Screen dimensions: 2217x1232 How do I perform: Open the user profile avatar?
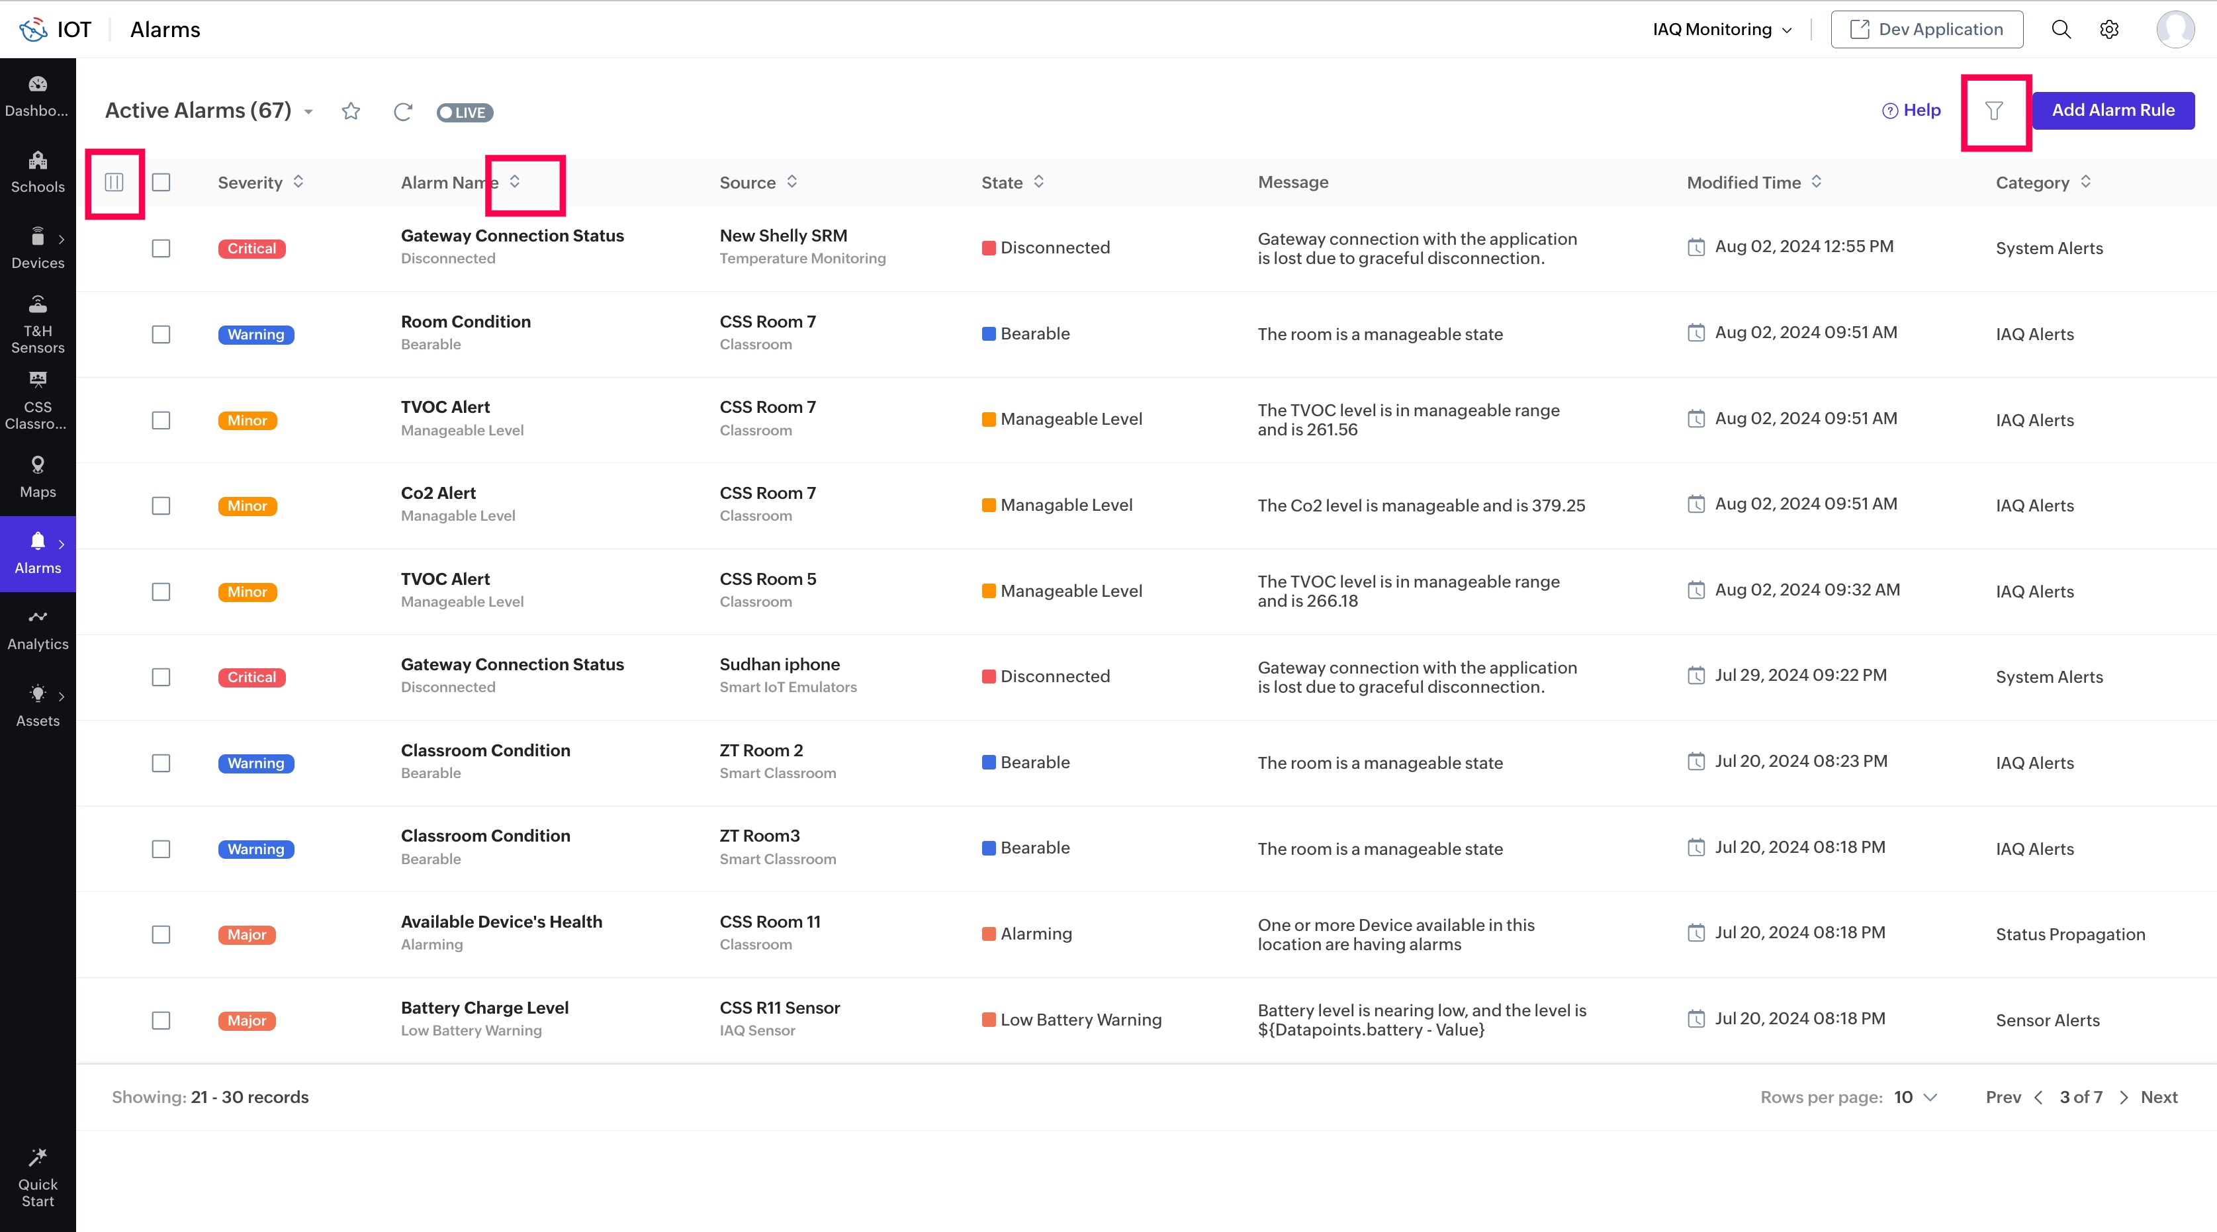tap(2175, 29)
